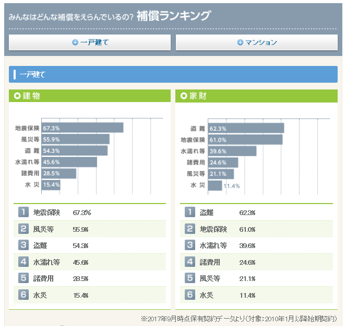The width and height of the screenshot is (346, 326).
Task: Click 盗難 text in 家財 ranking row 1
Action: [x=207, y=212]
